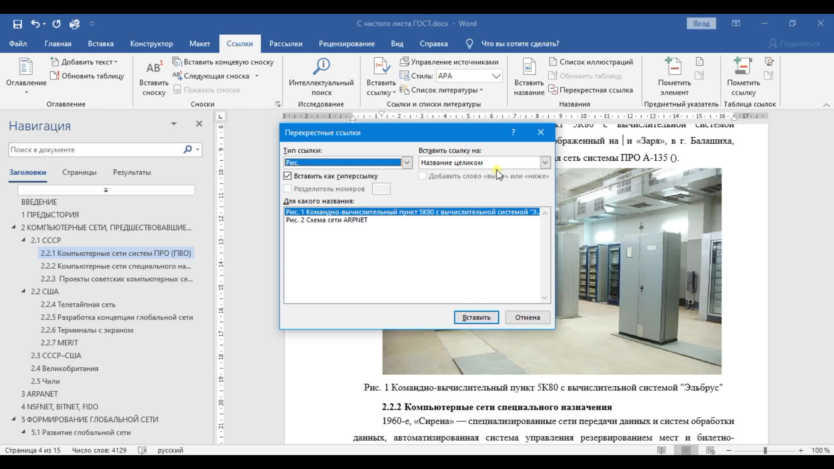Viewport: 834px width, 469px height.
Task: Click Insert Caption (Вставить название) icon
Action: tap(529, 67)
